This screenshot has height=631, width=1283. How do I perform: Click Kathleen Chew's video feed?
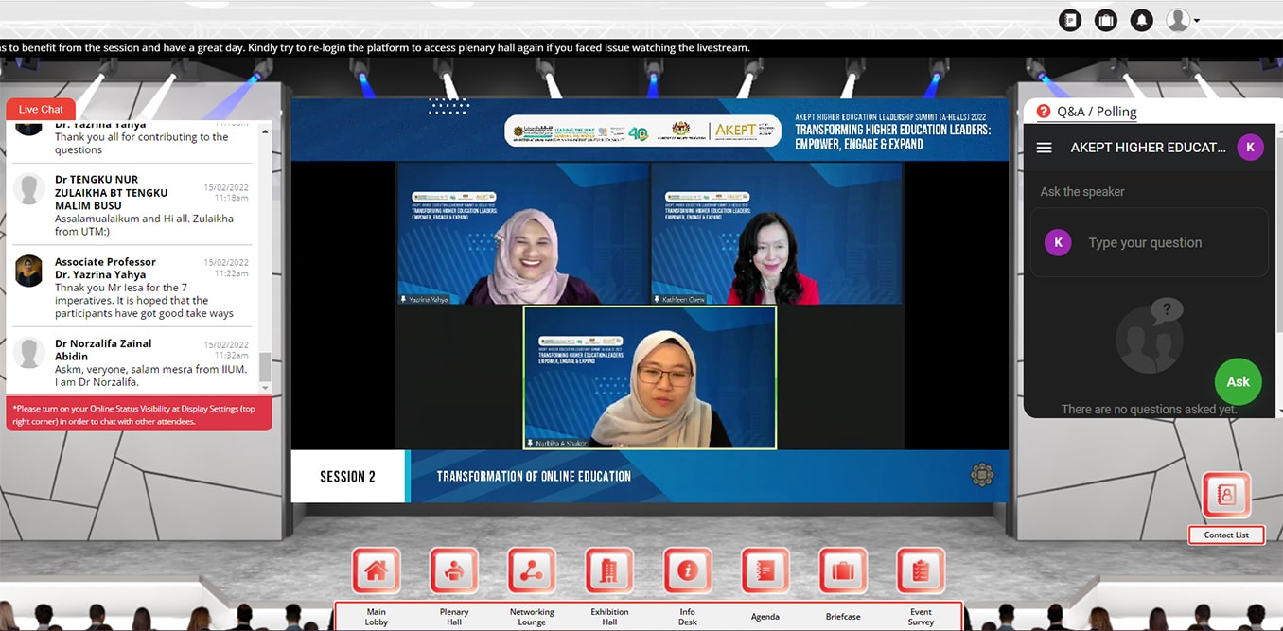(777, 234)
